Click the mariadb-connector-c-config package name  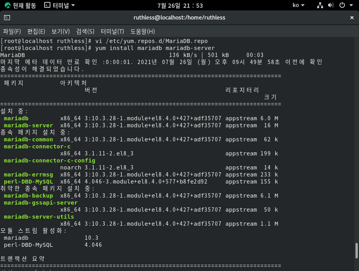pos(50,160)
